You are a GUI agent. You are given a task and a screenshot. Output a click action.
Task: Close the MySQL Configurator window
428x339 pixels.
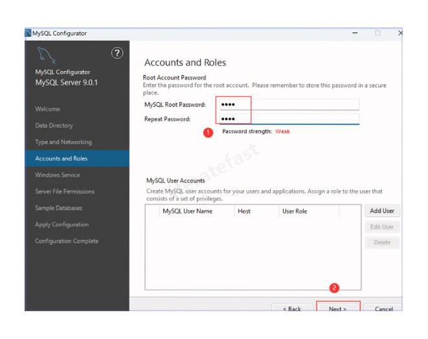tap(400, 33)
